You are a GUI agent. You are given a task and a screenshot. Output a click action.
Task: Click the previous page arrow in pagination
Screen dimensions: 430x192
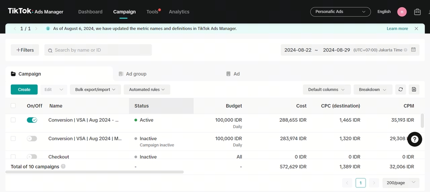347,183
